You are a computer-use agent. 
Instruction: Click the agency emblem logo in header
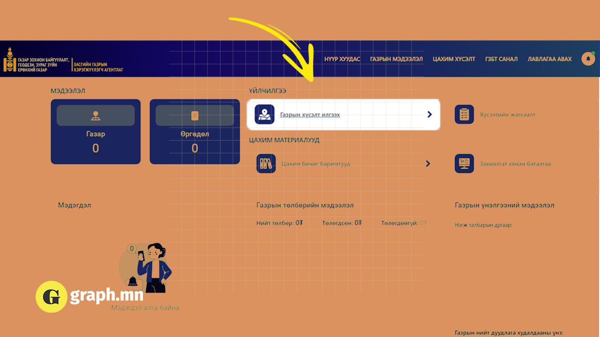(x=9, y=59)
